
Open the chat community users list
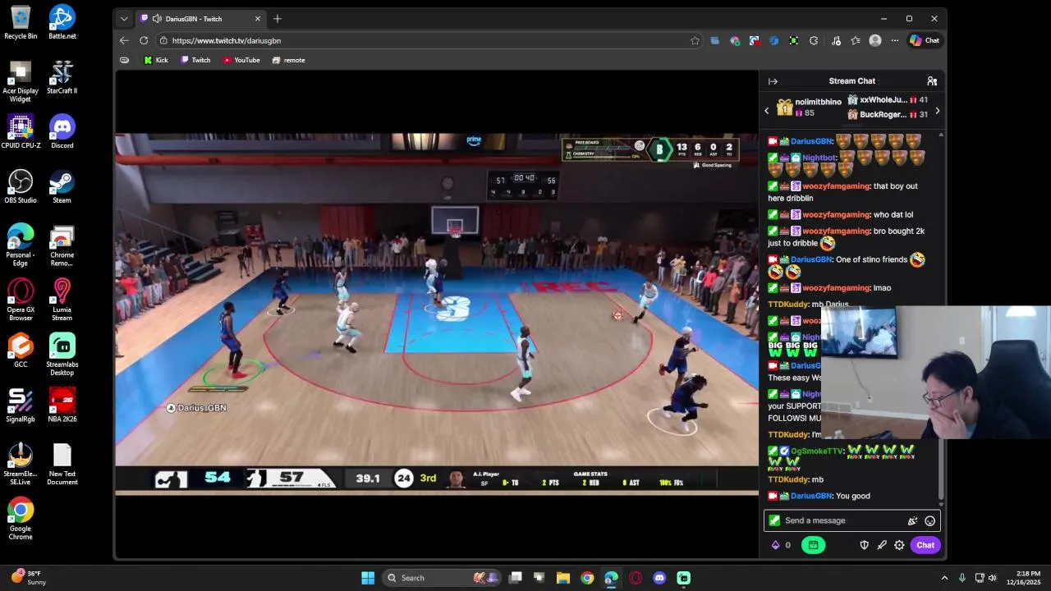pyautogui.click(x=932, y=81)
